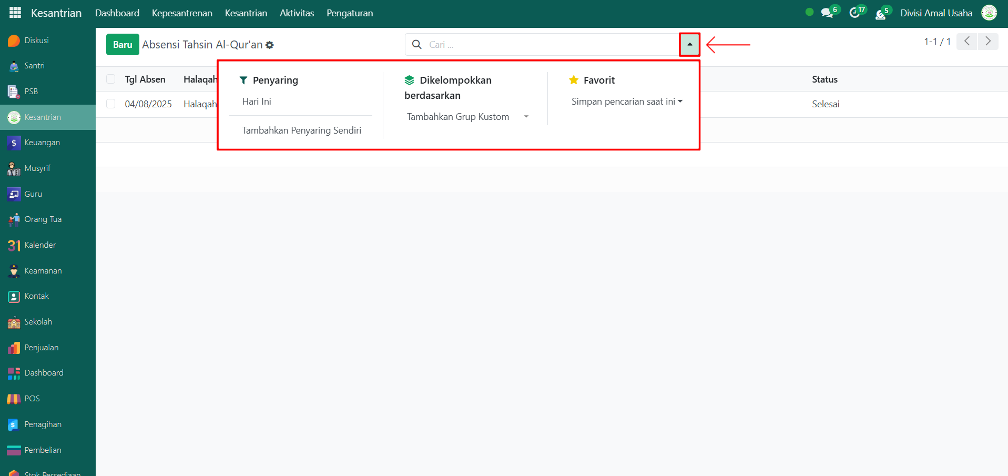Click Tambahkan Penyaring Sendiri
1008x476 pixels.
[x=301, y=130]
